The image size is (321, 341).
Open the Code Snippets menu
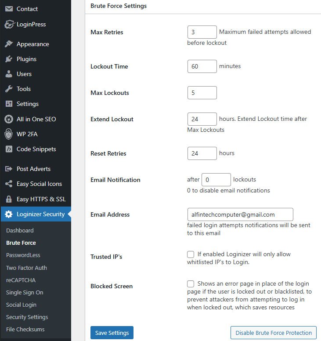point(36,149)
